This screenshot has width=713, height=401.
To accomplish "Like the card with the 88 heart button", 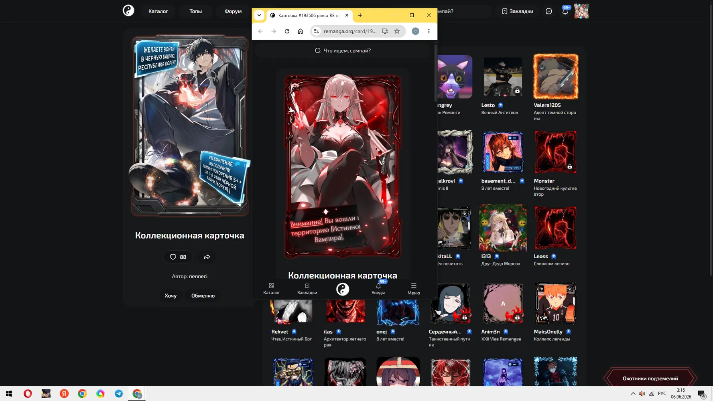I will pyautogui.click(x=178, y=257).
